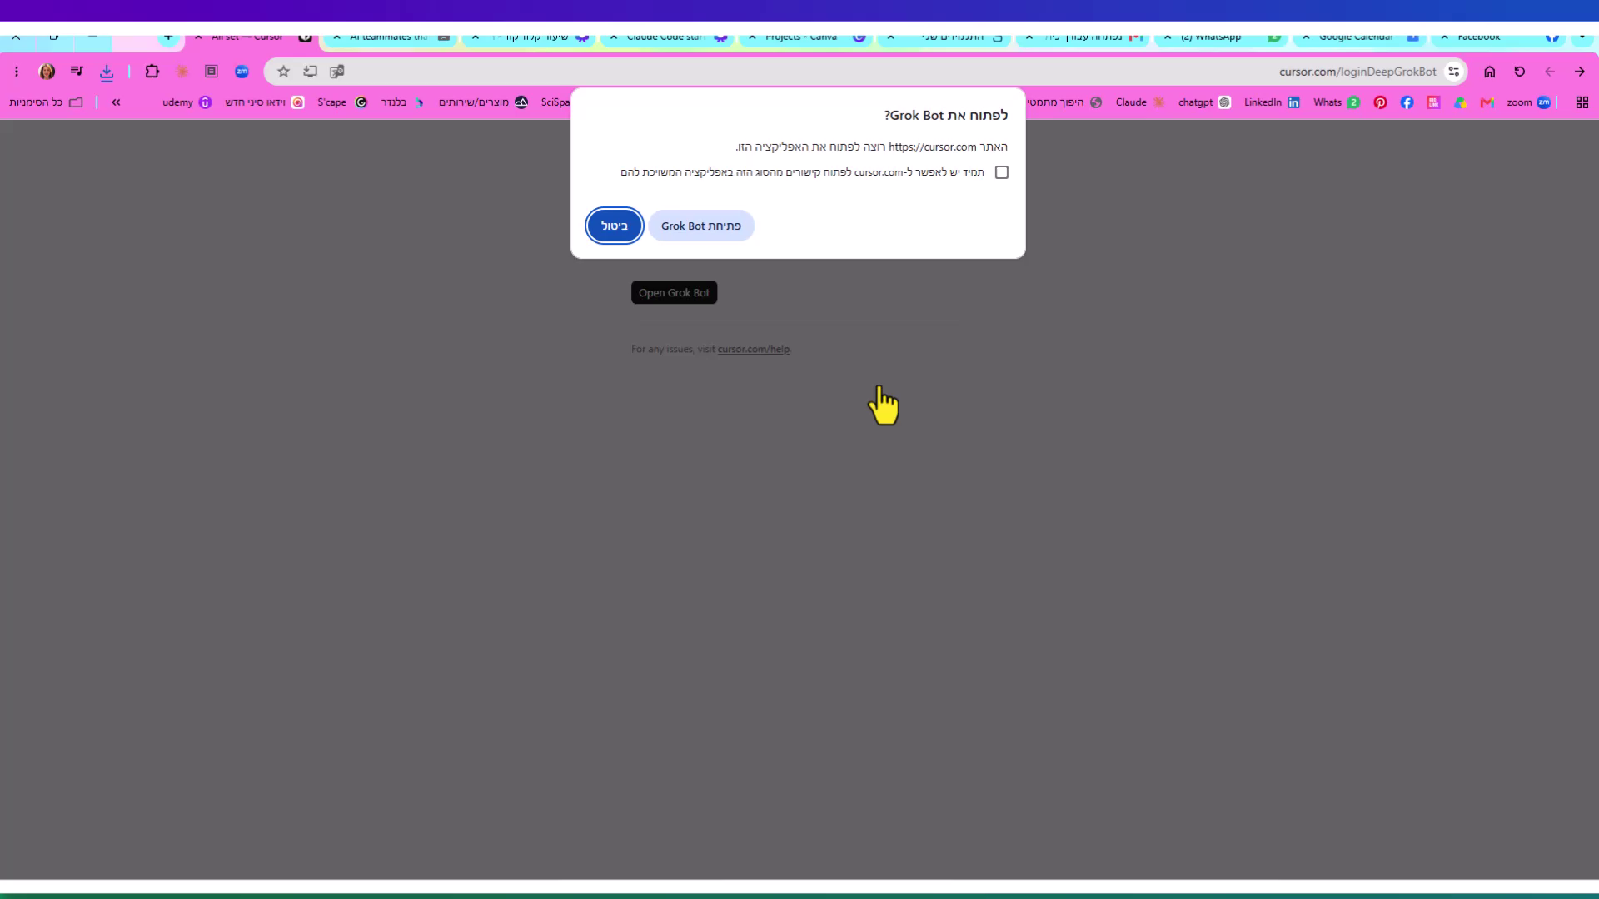The height and width of the screenshot is (899, 1599).
Task: Switch to the Google Calendar tab
Action: [1358, 37]
